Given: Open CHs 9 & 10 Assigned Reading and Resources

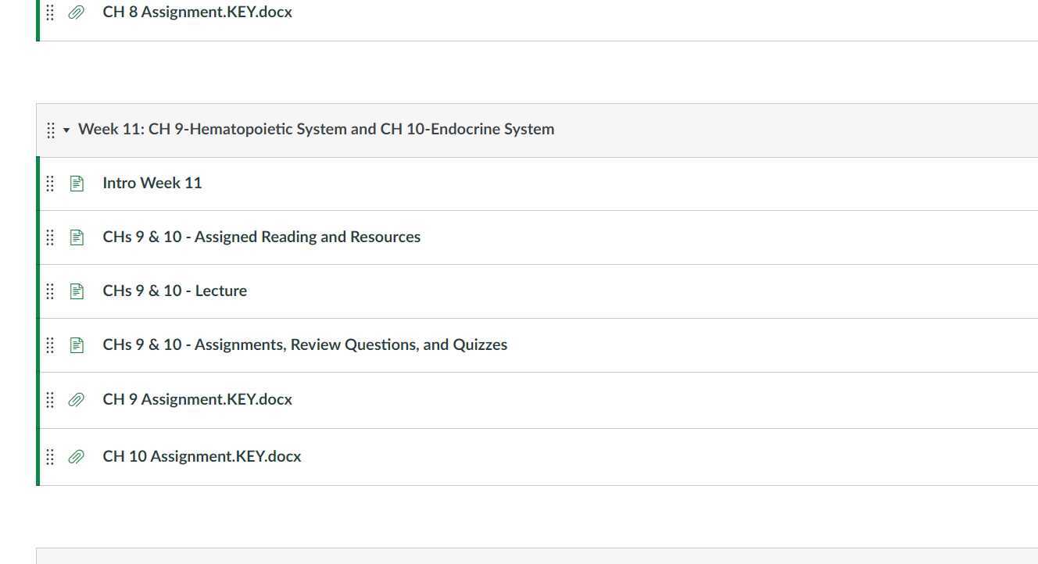Looking at the screenshot, I should (261, 237).
